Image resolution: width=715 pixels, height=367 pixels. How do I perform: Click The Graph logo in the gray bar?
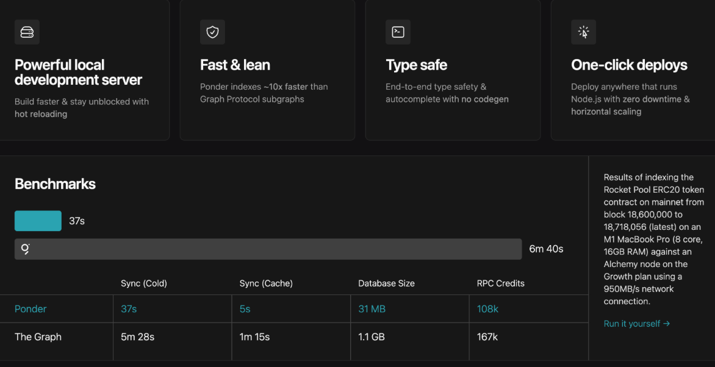(26, 249)
